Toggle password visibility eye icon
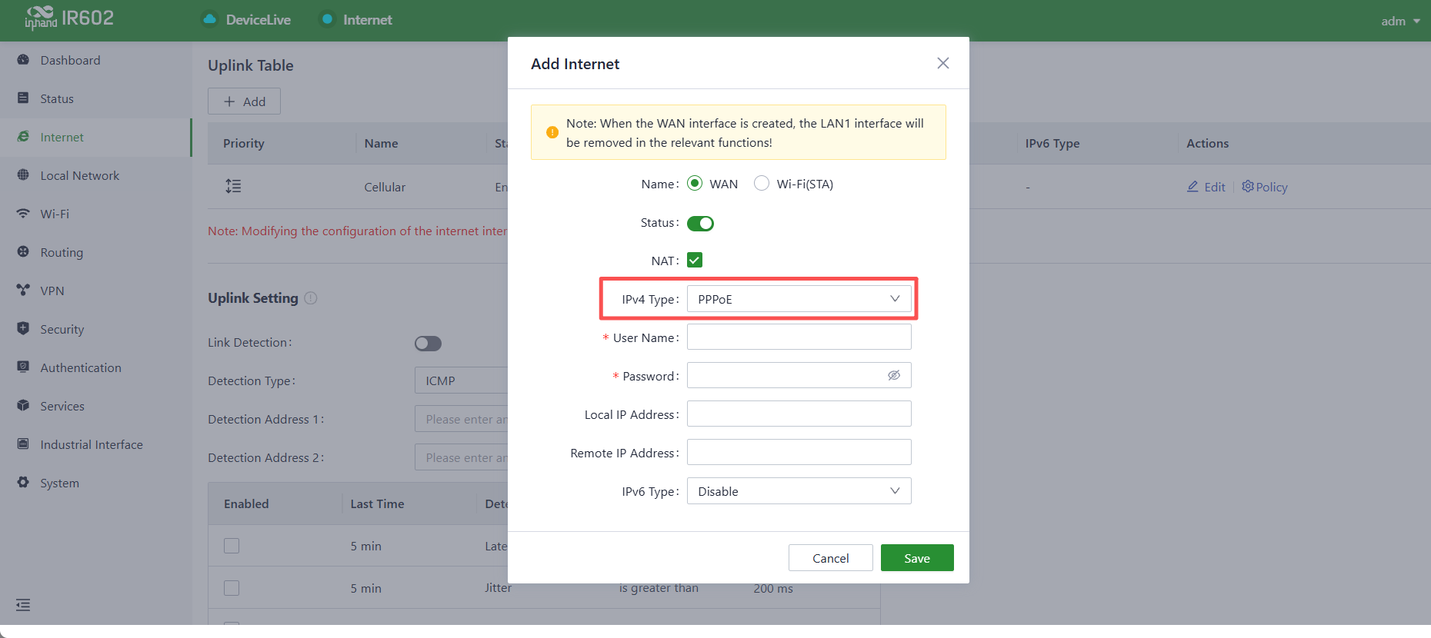 coord(894,375)
